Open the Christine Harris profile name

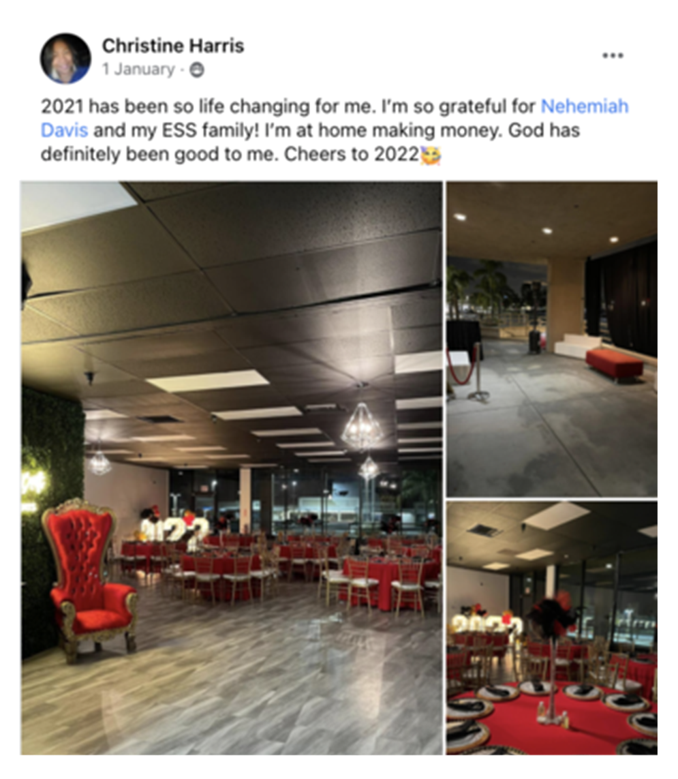173,46
